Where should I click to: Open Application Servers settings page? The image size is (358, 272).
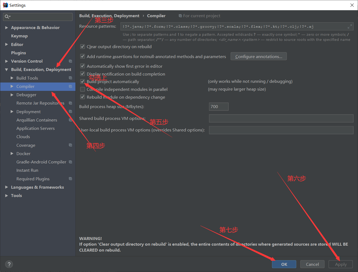pos(36,128)
